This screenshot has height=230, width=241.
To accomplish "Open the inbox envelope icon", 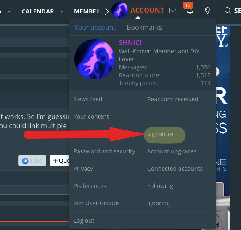I will [x=173, y=11].
